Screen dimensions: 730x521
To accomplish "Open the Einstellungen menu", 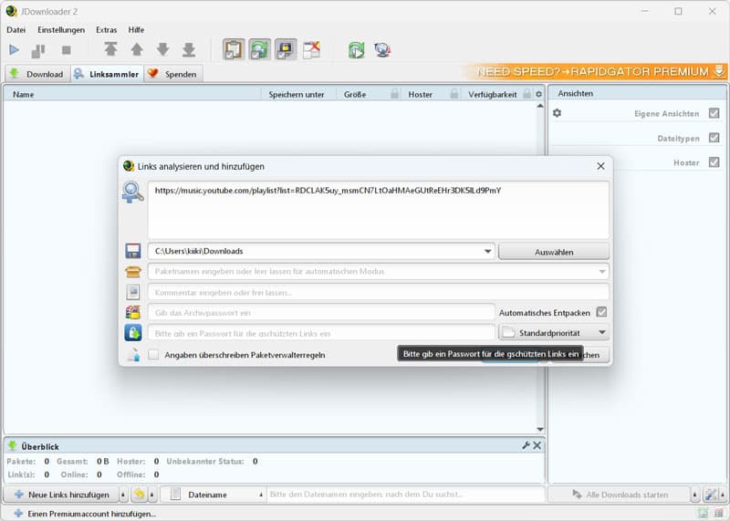I will [x=61, y=30].
